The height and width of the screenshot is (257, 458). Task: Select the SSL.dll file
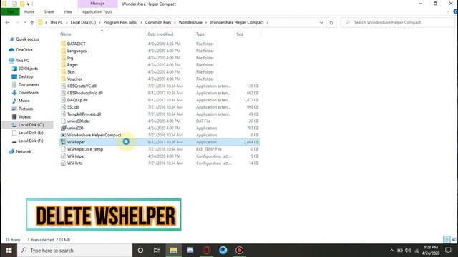(73, 107)
